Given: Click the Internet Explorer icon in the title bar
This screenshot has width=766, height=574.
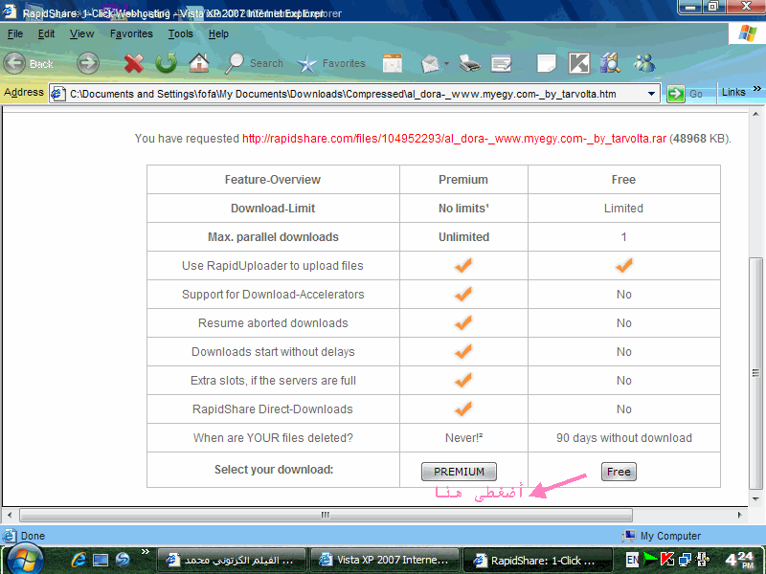Looking at the screenshot, I should point(10,11).
